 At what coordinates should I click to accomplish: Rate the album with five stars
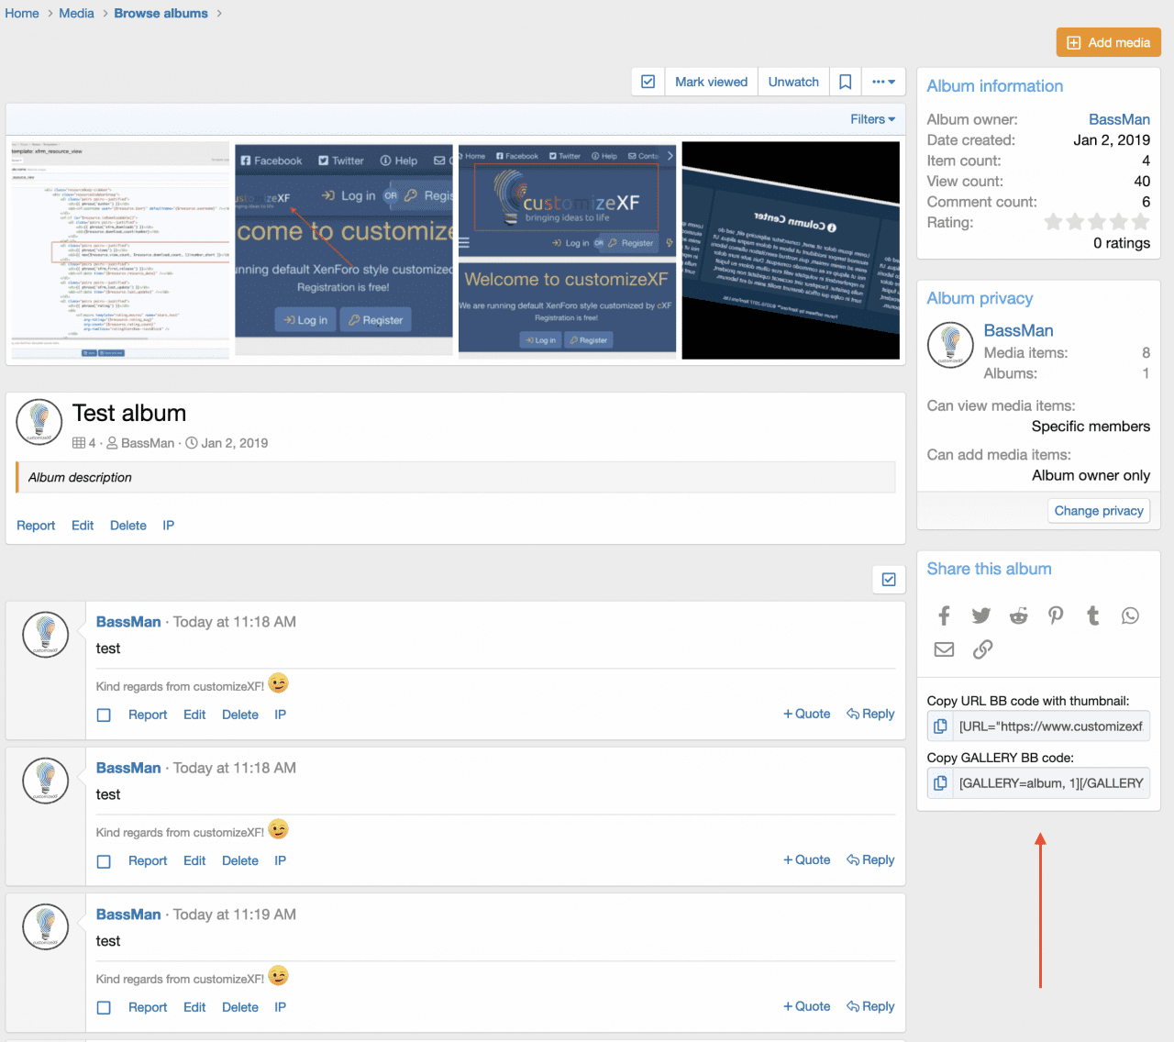(x=1140, y=222)
